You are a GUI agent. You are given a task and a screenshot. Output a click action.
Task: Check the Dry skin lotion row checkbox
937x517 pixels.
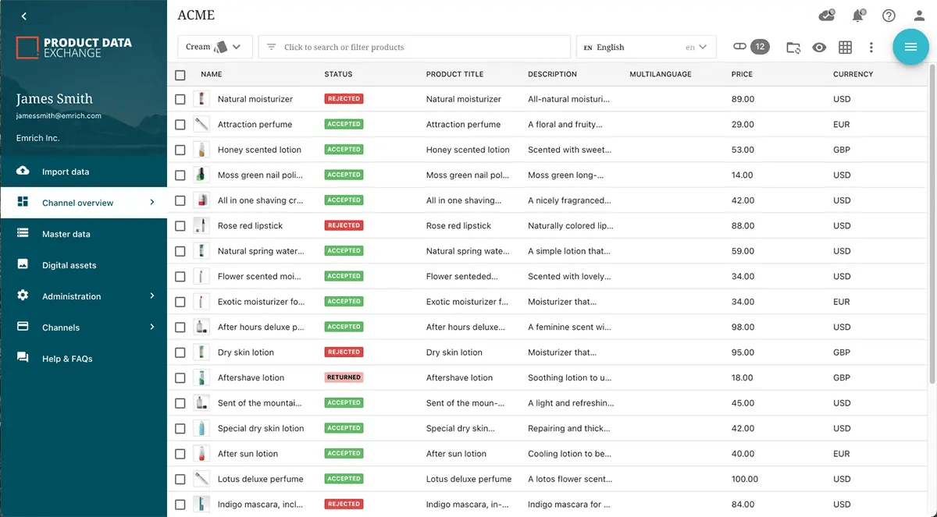click(180, 352)
